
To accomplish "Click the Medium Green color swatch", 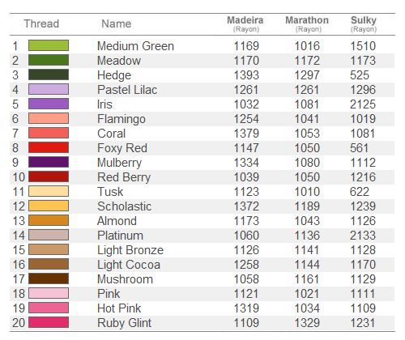I will (x=49, y=45).
